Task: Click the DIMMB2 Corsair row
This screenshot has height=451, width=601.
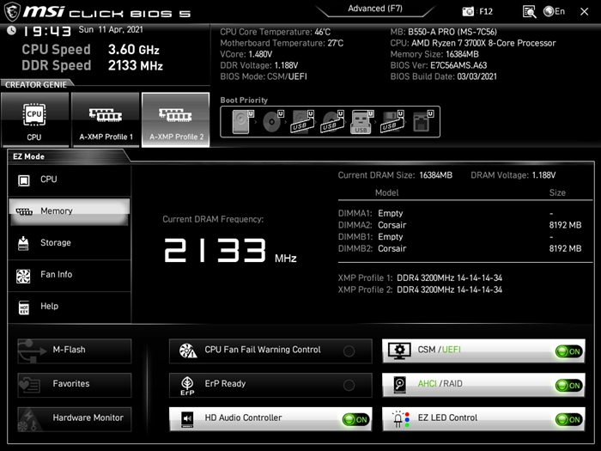Action: 460,248
